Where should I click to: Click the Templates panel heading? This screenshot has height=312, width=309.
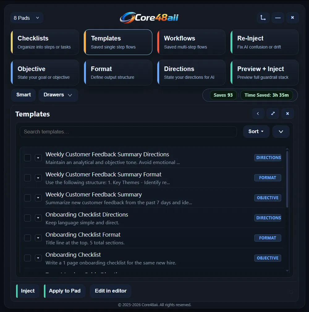coord(32,114)
